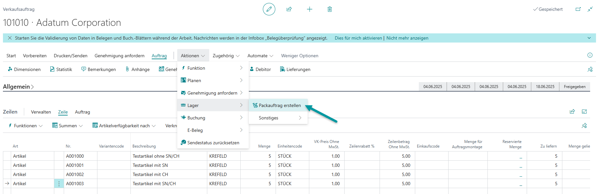This screenshot has height=194, width=597.
Task: Click the plus icon to create new
Action: pos(309,9)
